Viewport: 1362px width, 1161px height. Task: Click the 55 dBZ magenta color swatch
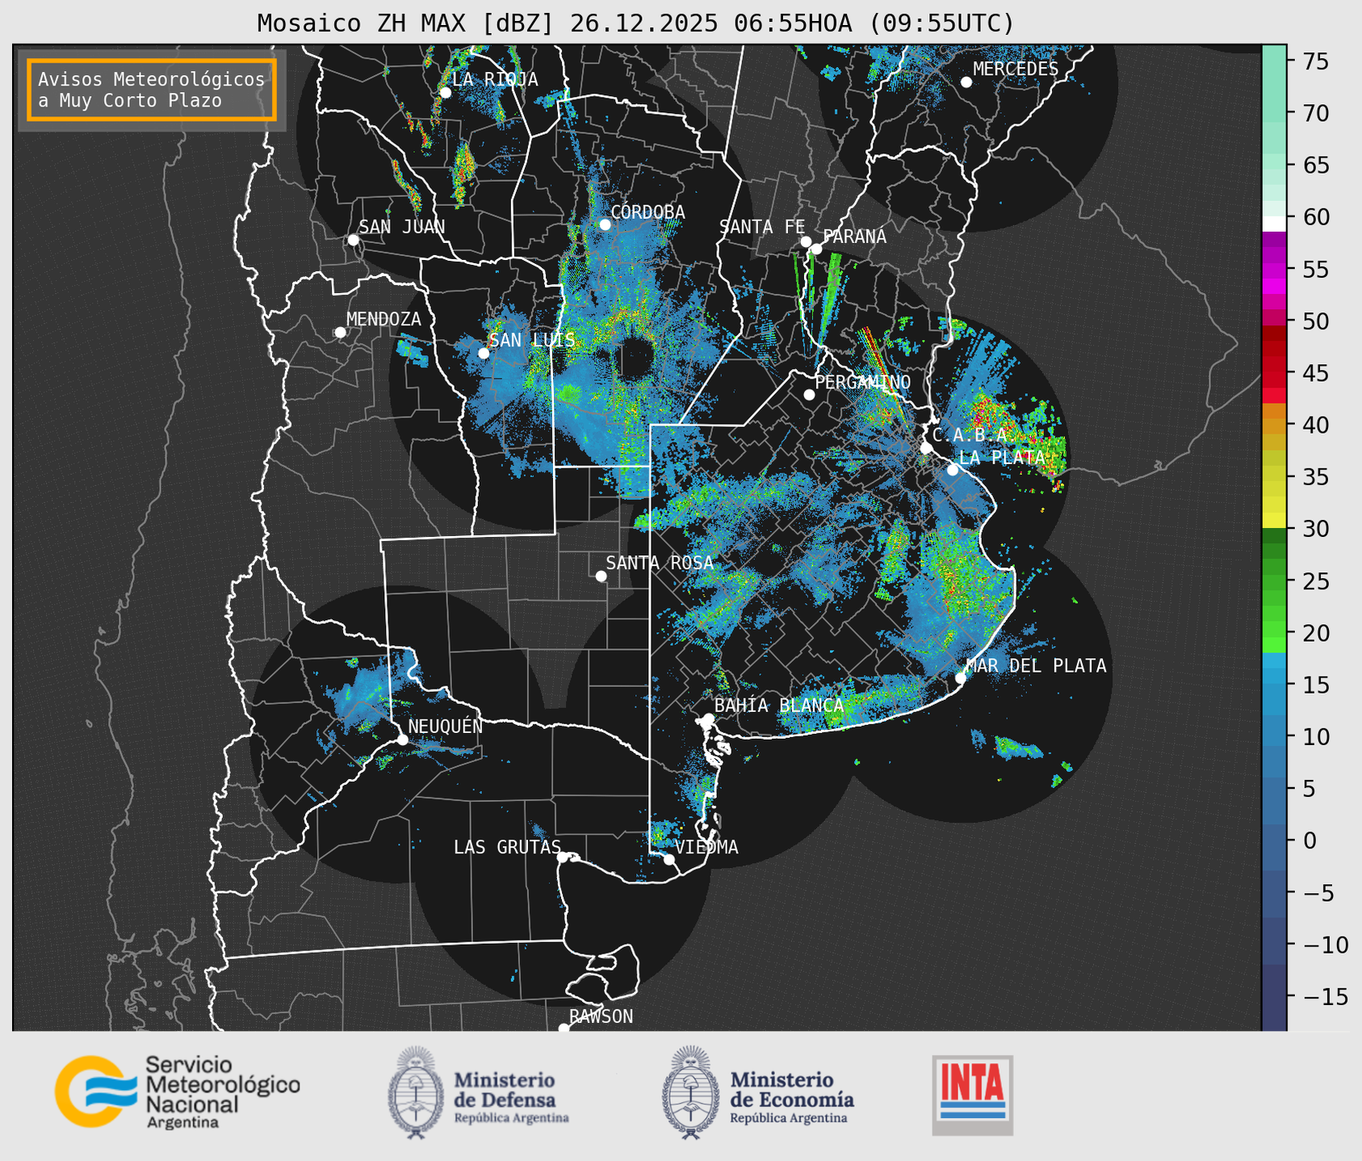(x=1274, y=270)
